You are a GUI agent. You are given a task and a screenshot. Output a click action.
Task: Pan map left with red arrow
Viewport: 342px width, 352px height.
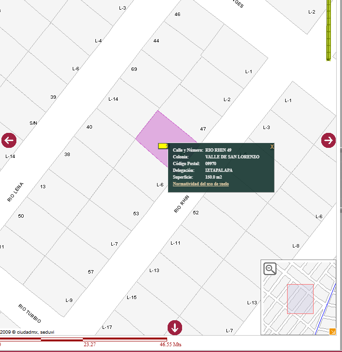[9, 141]
